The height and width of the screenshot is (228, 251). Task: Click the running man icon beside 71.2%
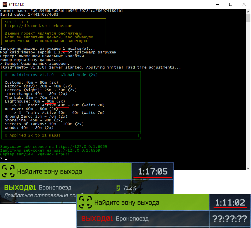(x=118, y=188)
